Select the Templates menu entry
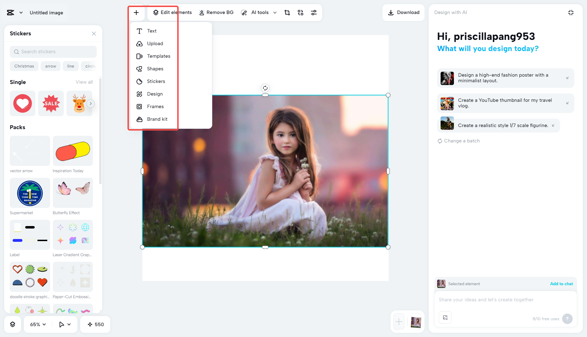Image resolution: width=587 pixels, height=337 pixels. click(x=158, y=56)
